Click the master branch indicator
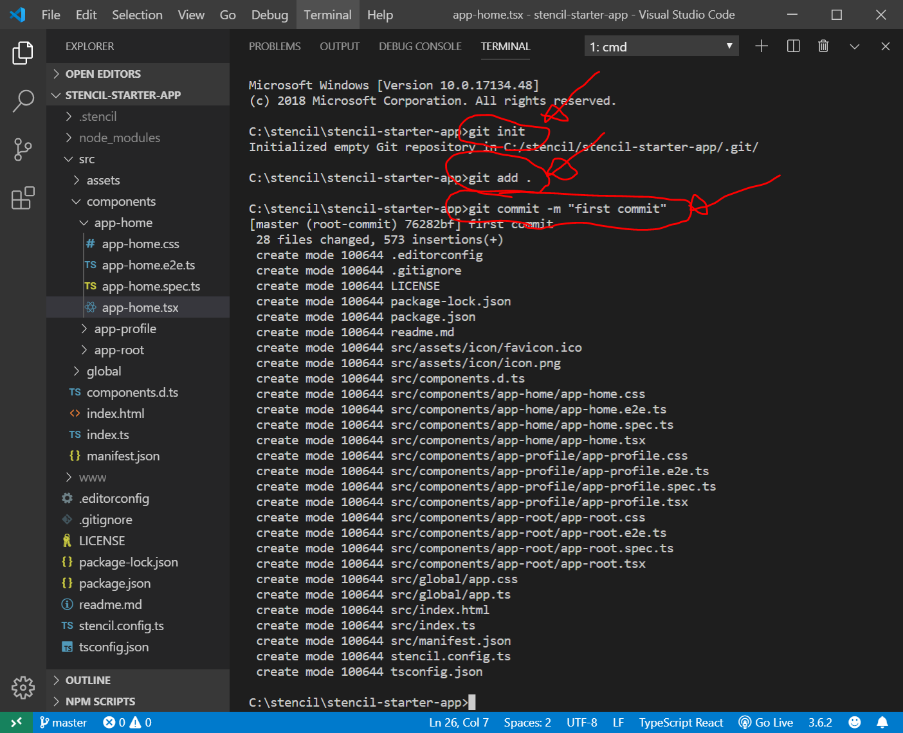The width and height of the screenshot is (903, 733). tap(64, 722)
